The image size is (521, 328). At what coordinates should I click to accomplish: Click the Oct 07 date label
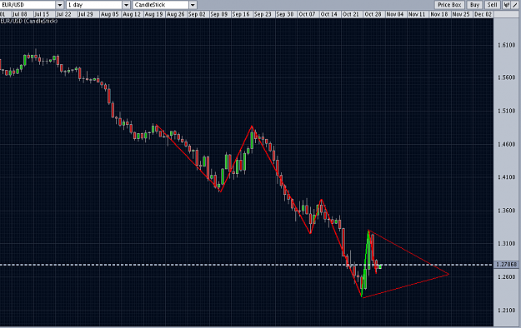307,14
